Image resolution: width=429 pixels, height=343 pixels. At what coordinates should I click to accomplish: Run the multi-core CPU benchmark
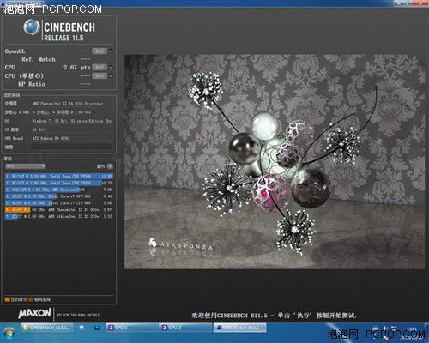click(100, 68)
